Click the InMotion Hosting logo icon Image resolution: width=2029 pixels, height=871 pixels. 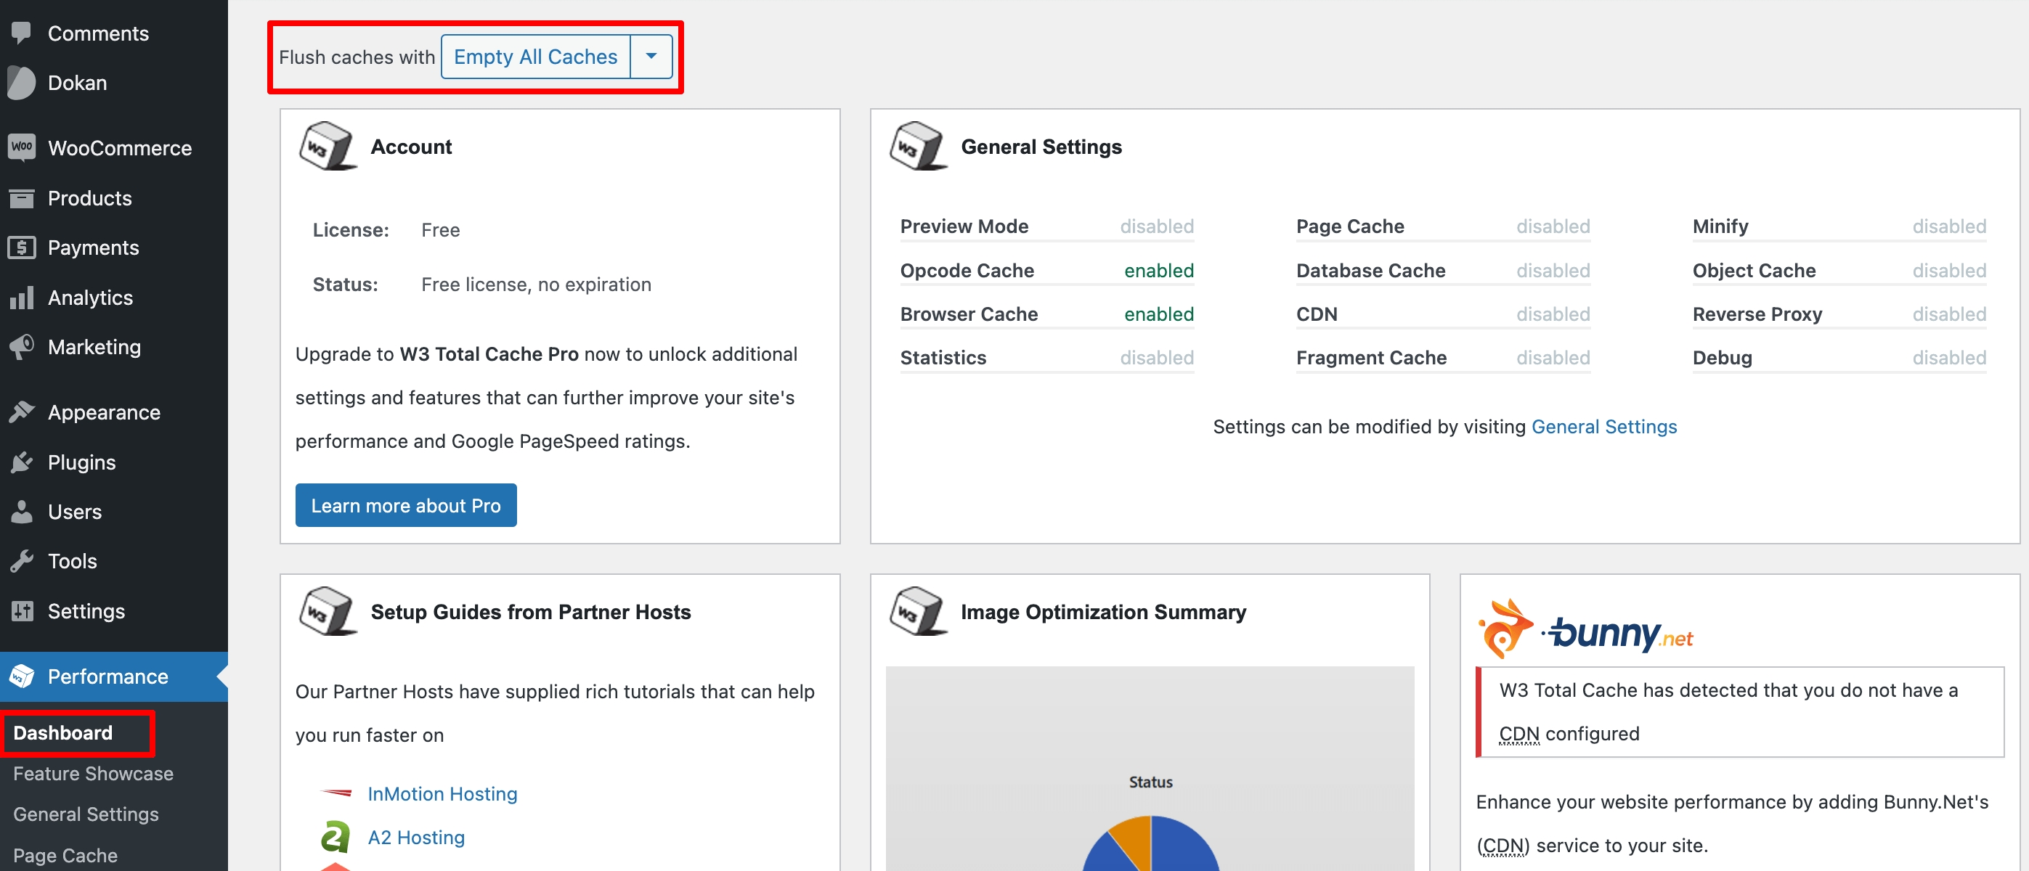pyautogui.click(x=336, y=793)
